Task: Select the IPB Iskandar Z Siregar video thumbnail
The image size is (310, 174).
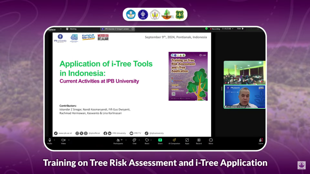Action: (245, 97)
